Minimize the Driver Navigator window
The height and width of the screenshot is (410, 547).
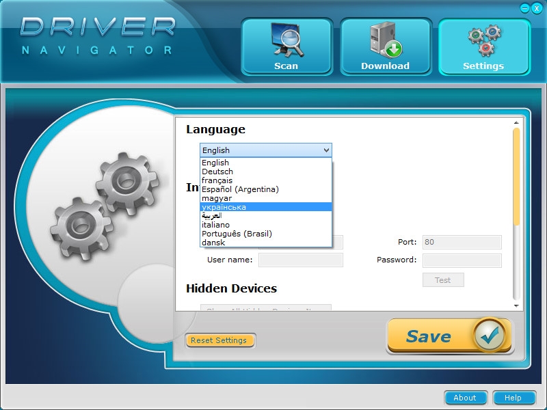click(x=524, y=8)
